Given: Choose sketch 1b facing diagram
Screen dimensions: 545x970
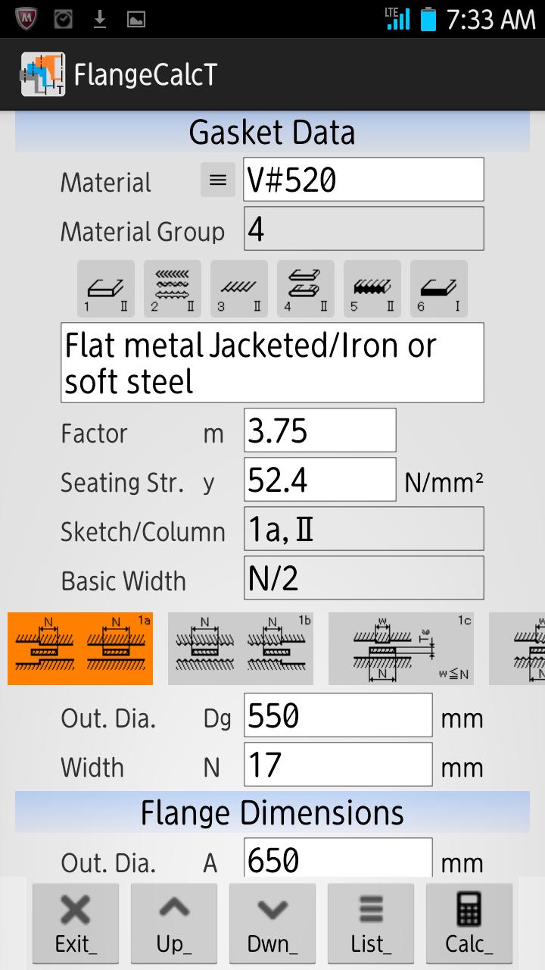Looking at the screenshot, I should point(241,649).
